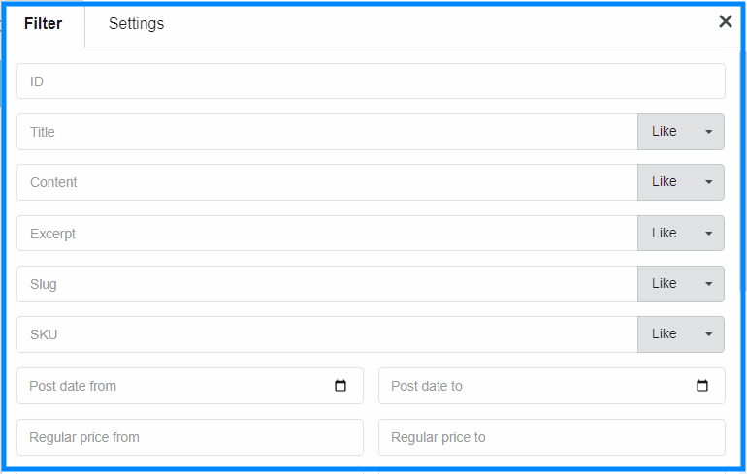Viewport: 747px width, 474px height.
Task: Expand the Like dropdown beside Excerpt
Action: tap(681, 234)
